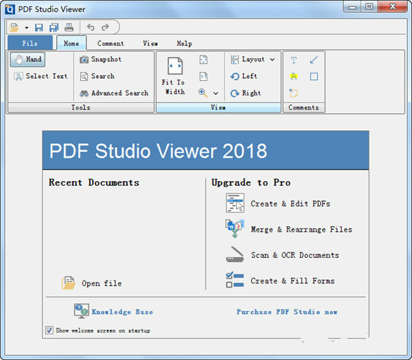
Task: Click the Actual Size icon
Action: tap(203, 77)
